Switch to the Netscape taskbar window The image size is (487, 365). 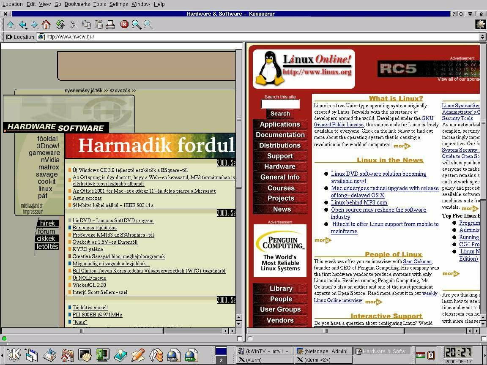[x=323, y=351]
